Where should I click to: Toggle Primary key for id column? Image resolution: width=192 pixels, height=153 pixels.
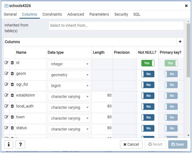click(x=171, y=63)
